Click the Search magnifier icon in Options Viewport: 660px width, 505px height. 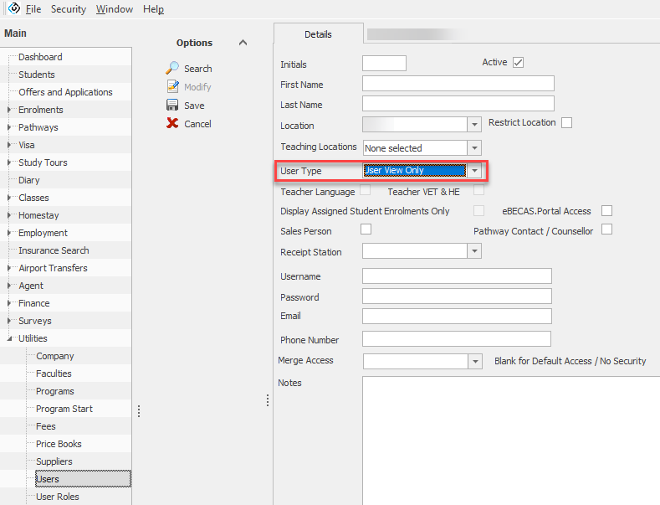(172, 69)
